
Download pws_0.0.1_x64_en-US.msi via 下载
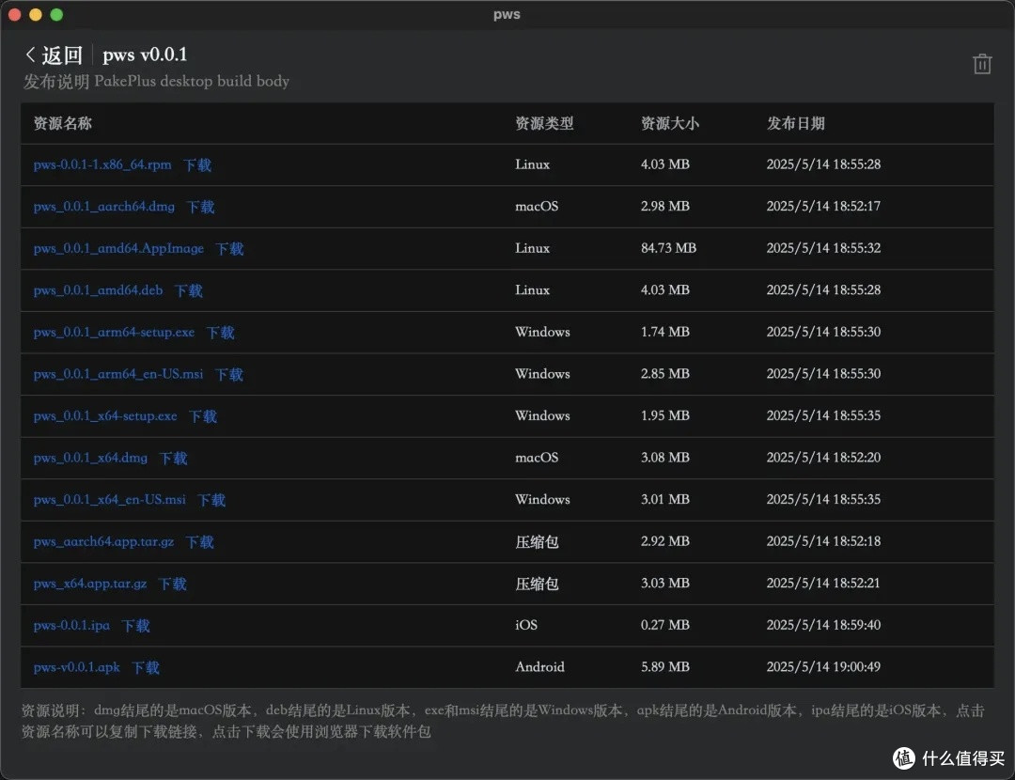(211, 500)
